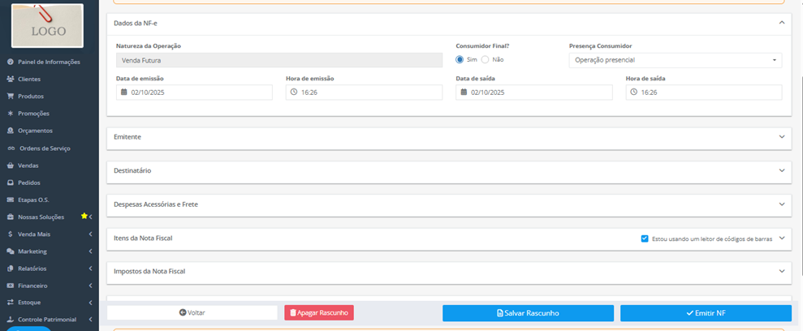Click the Painel de Informações dashboard icon
The width and height of the screenshot is (803, 331).
point(11,62)
